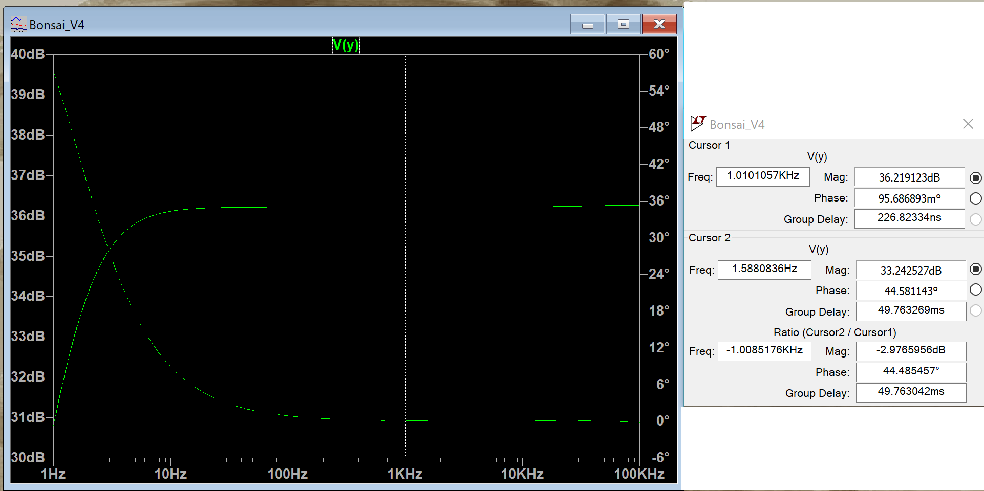Select Cursor 1 Phase radio button
The width and height of the screenshot is (984, 491).
[976, 198]
